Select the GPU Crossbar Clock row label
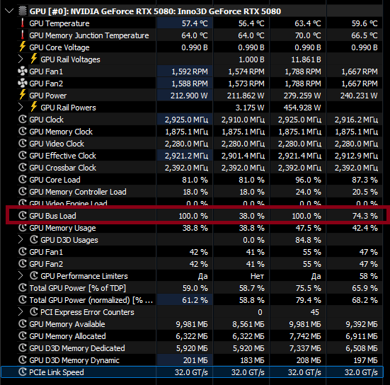 [x=62, y=168]
